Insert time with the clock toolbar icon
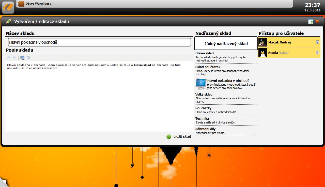The width and height of the screenshot is (325, 187). [28, 58]
